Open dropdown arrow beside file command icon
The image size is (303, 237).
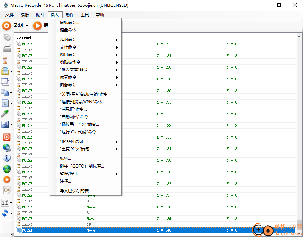point(11,71)
